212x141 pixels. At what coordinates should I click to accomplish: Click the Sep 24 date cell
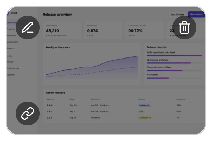coord(73,105)
